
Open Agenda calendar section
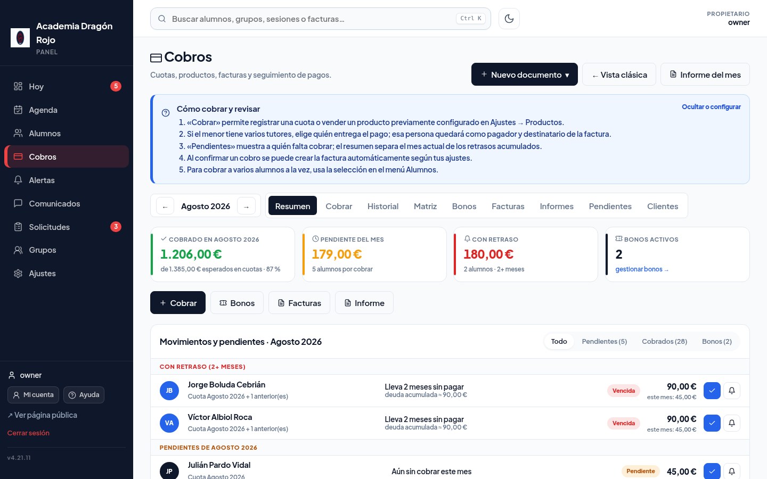tap(67, 110)
